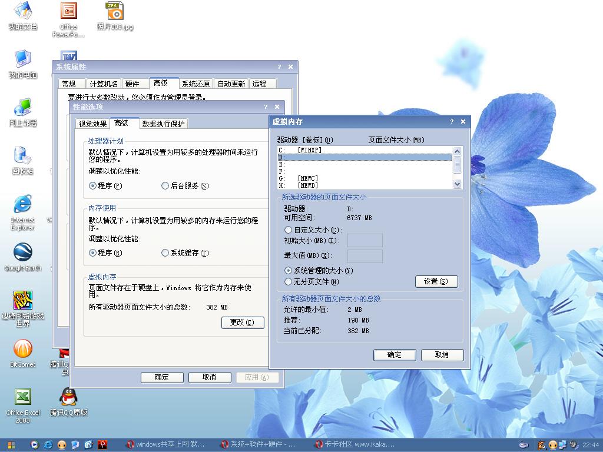Select drive G: [NEWC] in the list
Screen dimensions: 603x452
[365, 178]
